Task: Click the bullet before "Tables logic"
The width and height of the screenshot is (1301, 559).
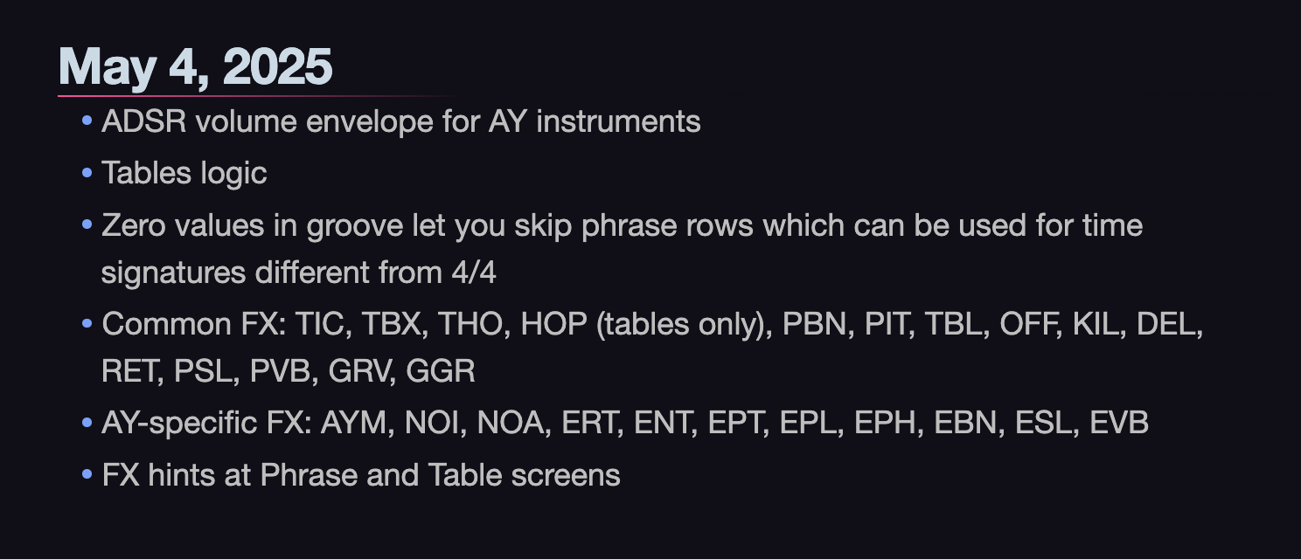Action: (x=87, y=173)
